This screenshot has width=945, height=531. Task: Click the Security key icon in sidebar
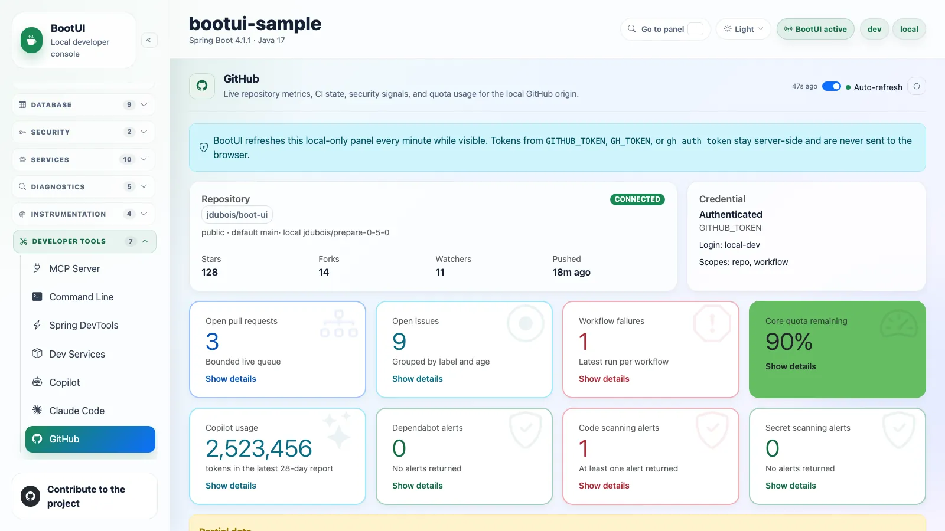pos(22,132)
